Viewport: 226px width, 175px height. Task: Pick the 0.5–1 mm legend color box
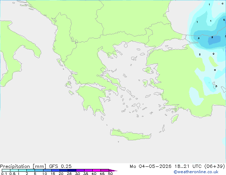14,170
